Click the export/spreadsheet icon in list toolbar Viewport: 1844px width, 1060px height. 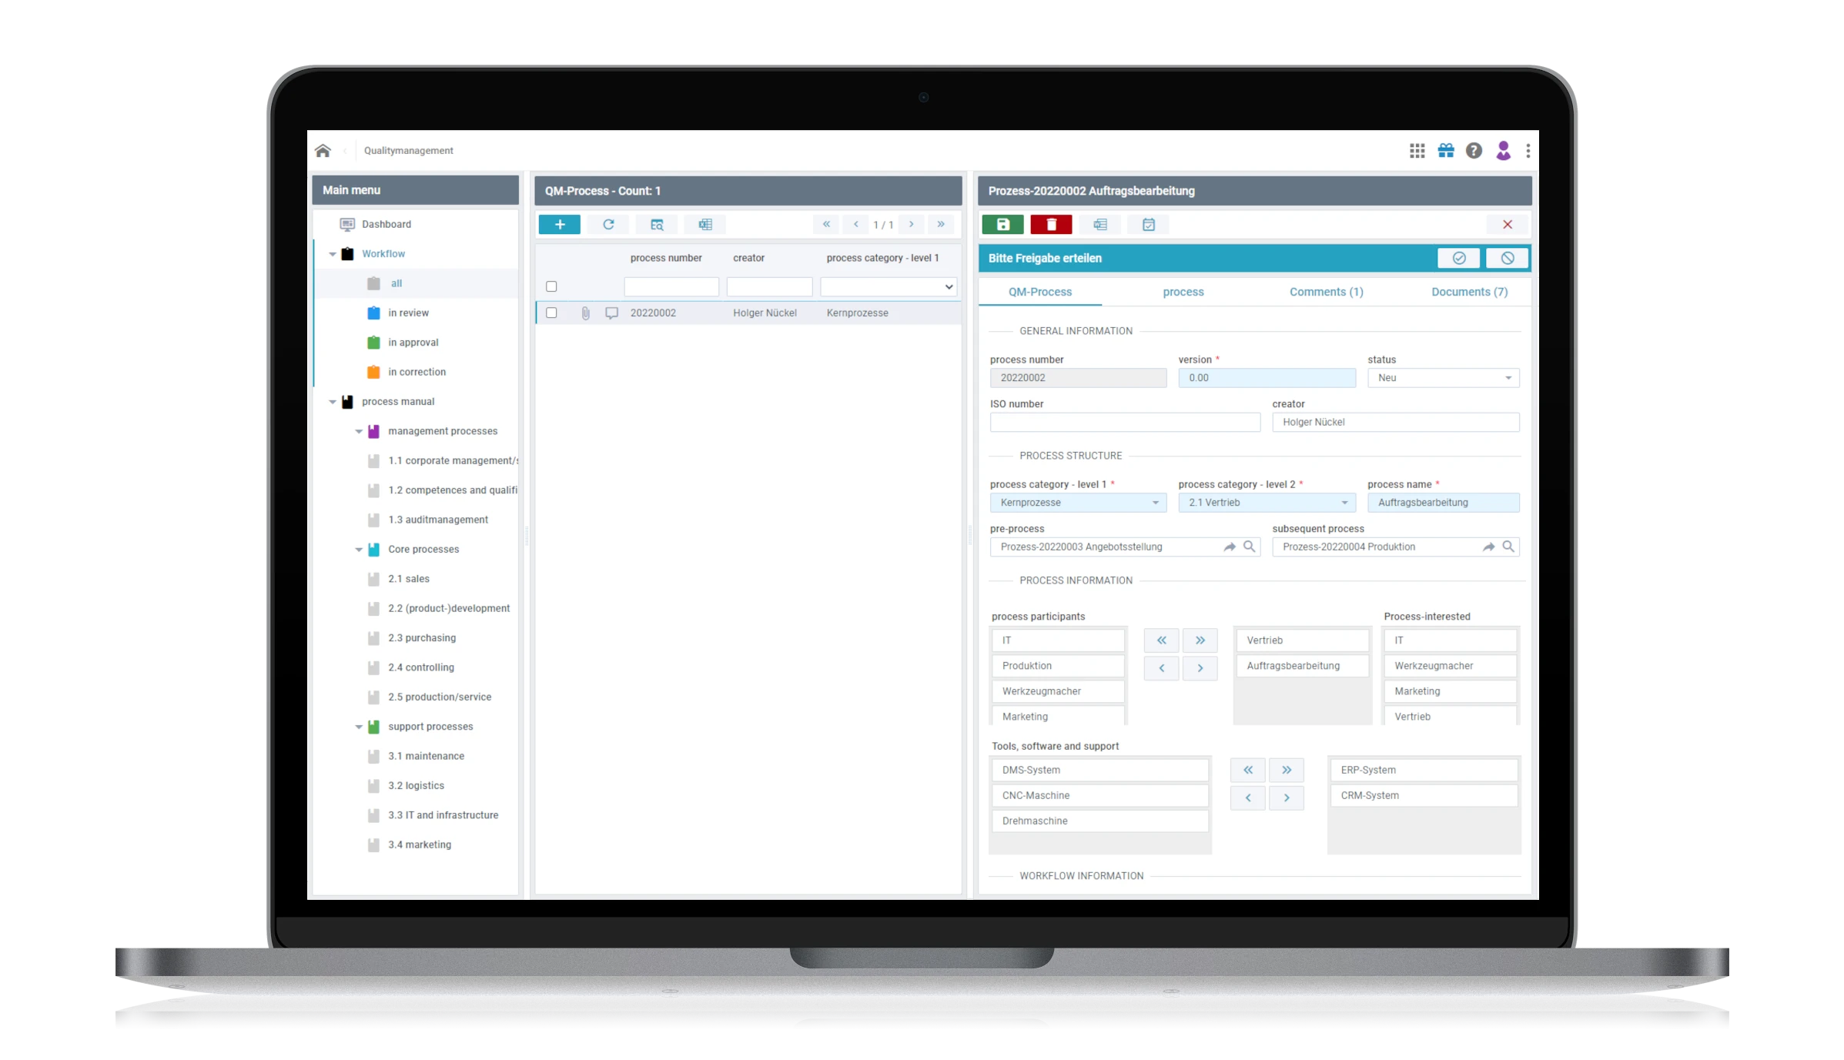[x=705, y=224]
